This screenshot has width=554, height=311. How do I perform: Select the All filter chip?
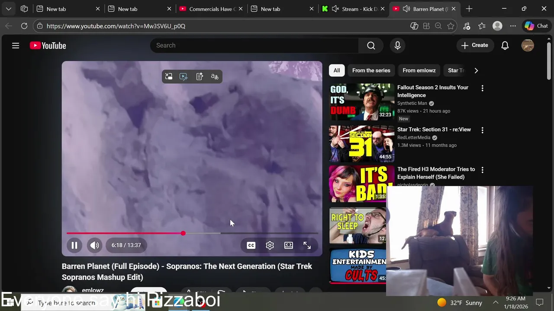coord(337,70)
